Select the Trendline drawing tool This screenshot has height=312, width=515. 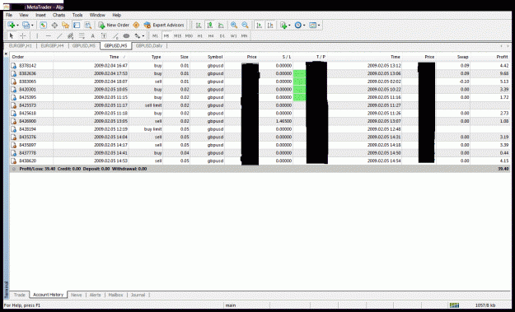[59, 35]
